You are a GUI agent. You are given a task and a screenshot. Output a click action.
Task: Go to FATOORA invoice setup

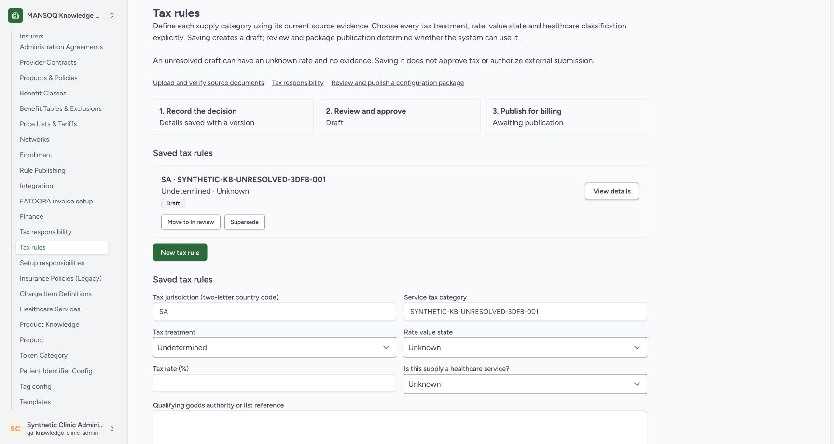(56, 201)
